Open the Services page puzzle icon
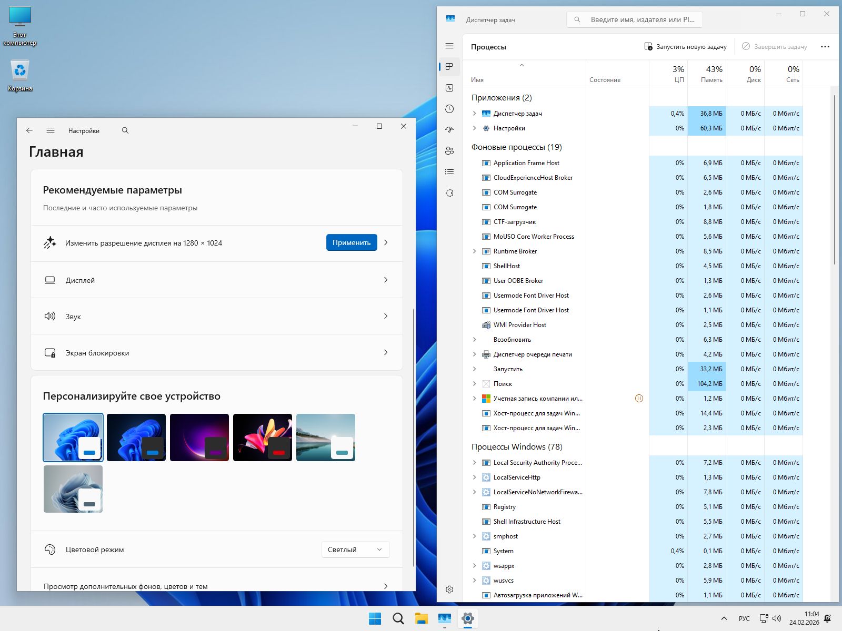This screenshot has height=631, width=842. (x=449, y=193)
